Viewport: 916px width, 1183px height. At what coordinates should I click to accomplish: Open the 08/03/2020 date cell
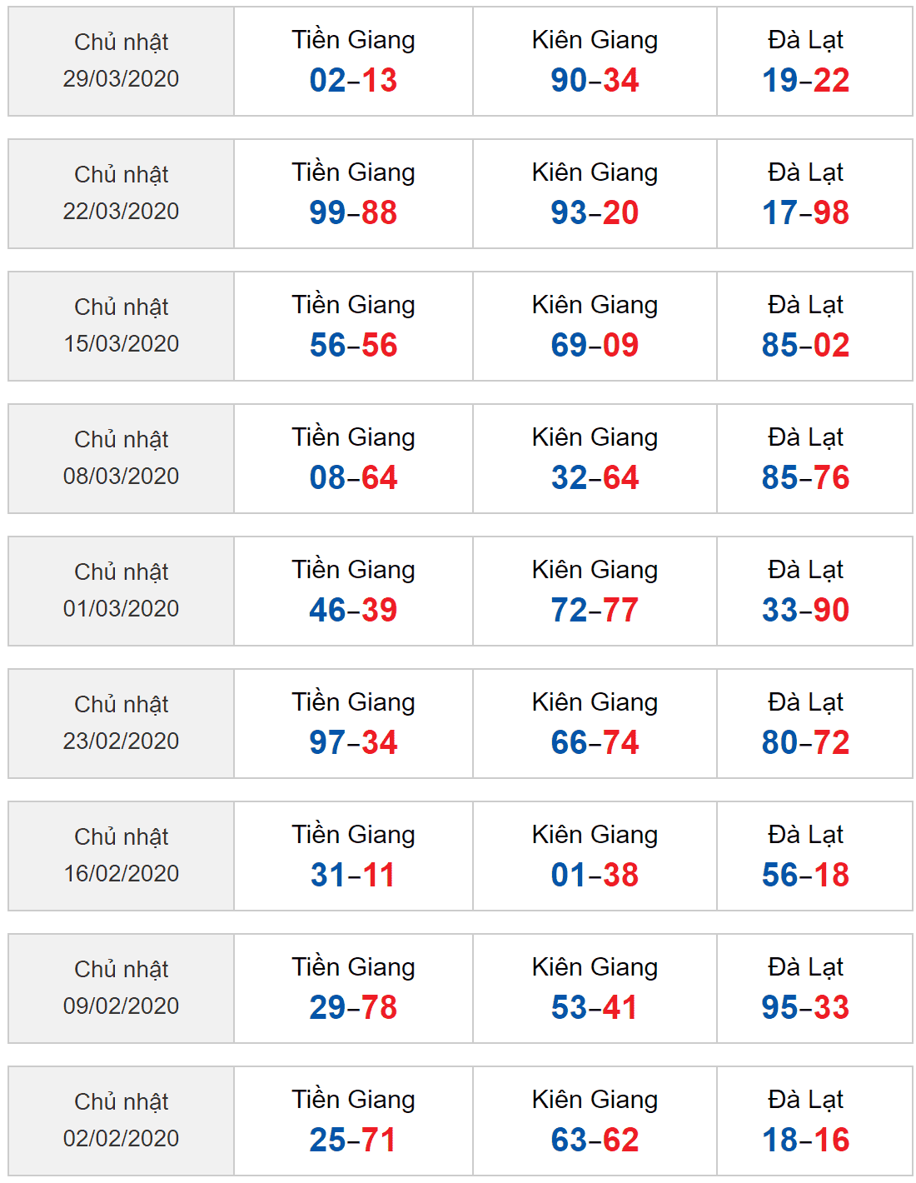(x=122, y=459)
